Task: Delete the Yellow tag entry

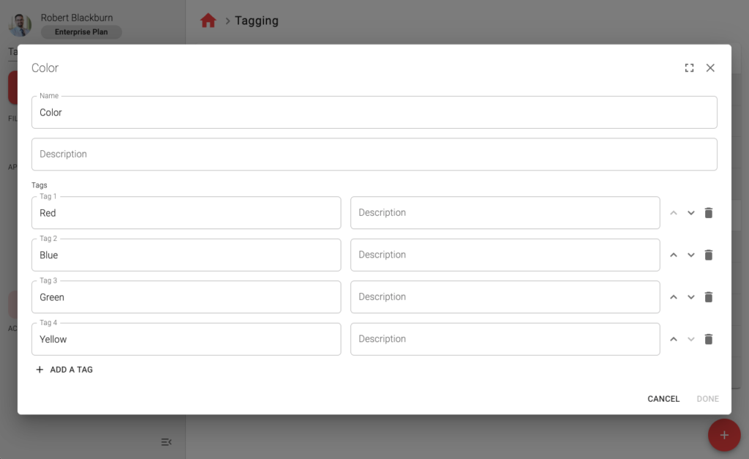Action: coord(708,340)
